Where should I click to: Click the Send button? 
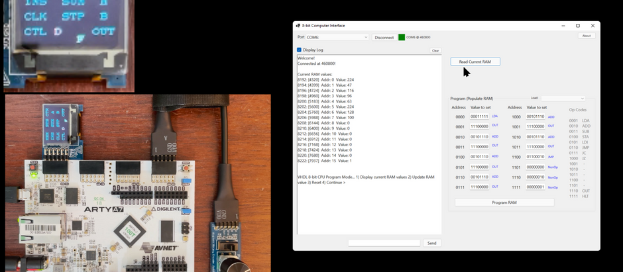coord(432,243)
